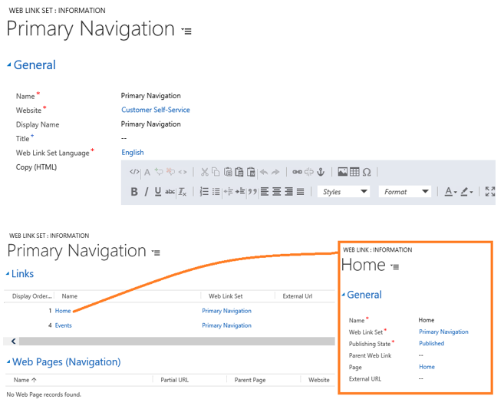504x406 pixels.
Task: Insert special character Omega icon
Action: [x=367, y=173]
